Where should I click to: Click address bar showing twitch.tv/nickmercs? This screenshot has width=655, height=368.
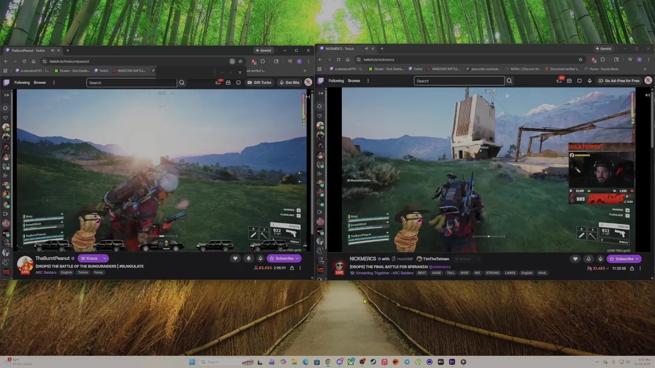click(470, 59)
